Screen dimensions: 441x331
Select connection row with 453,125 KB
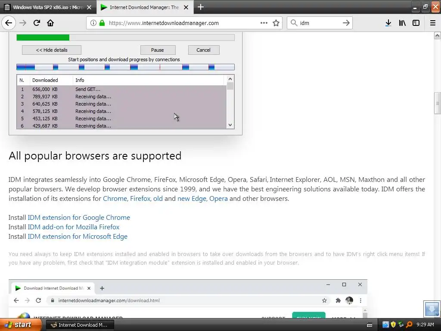coord(121,119)
